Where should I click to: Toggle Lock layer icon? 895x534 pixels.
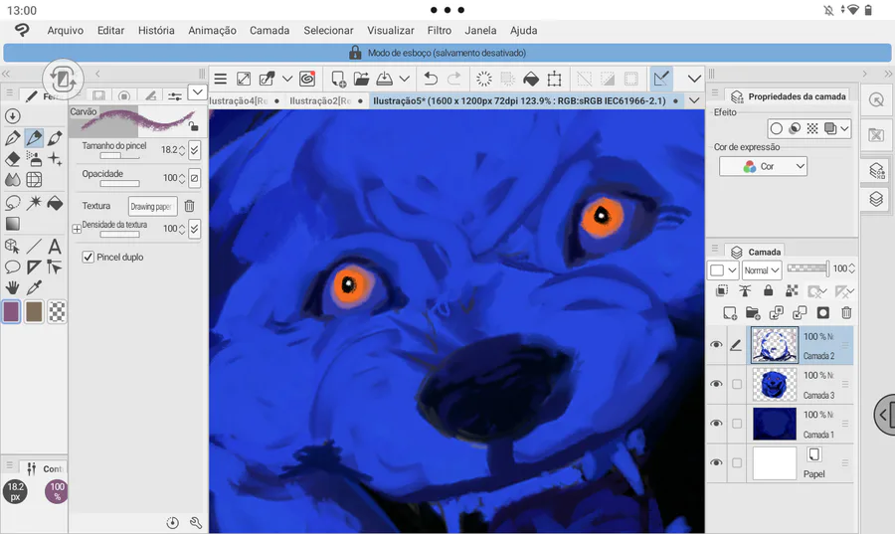click(769, 291)
